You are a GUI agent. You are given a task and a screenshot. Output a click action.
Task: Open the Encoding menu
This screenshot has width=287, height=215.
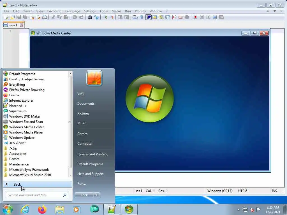click(x=54, y=11)
